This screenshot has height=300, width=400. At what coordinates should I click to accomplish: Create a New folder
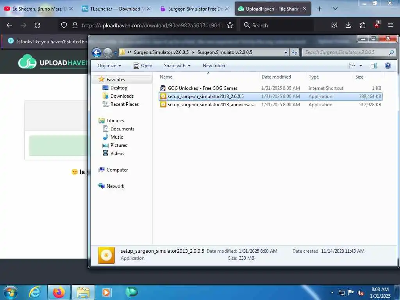(x=214, y=66)
